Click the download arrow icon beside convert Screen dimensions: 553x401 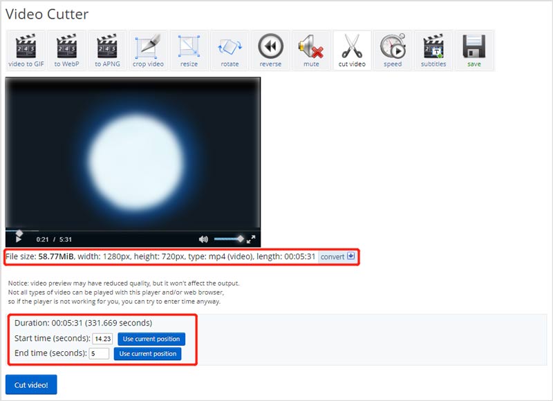click(351, 256)
